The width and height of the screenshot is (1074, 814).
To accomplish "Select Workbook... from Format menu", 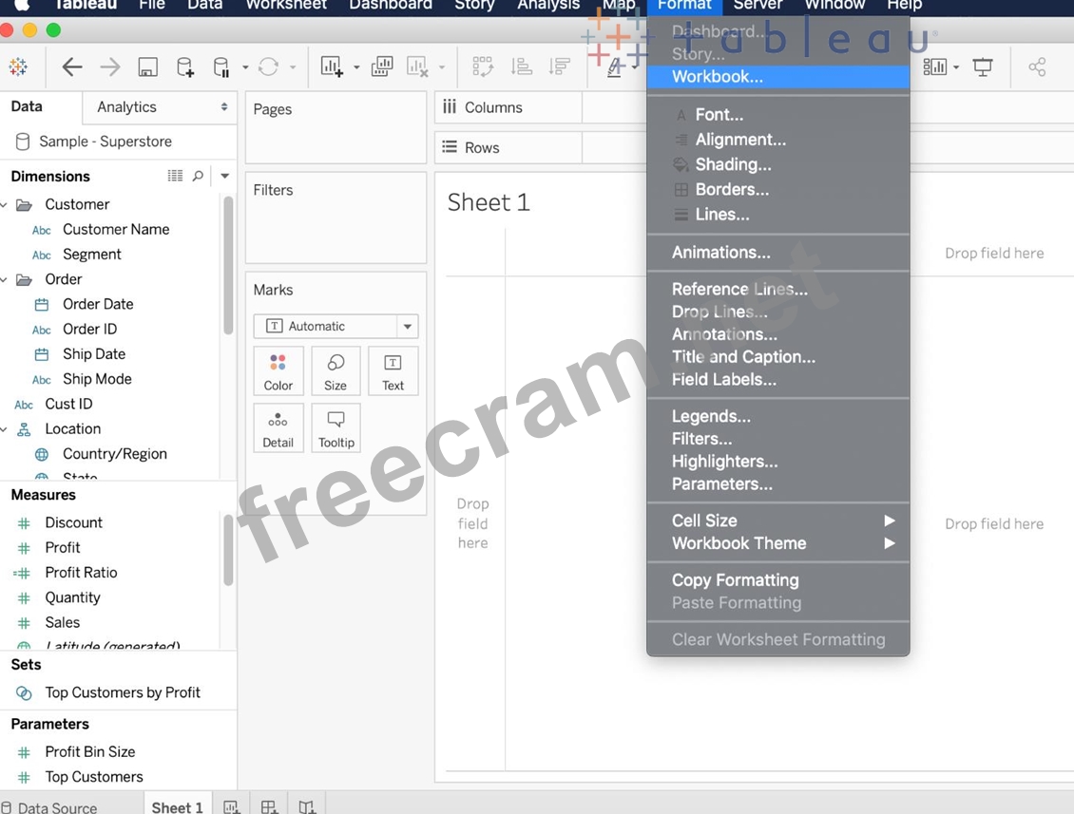I will point(778,77).
